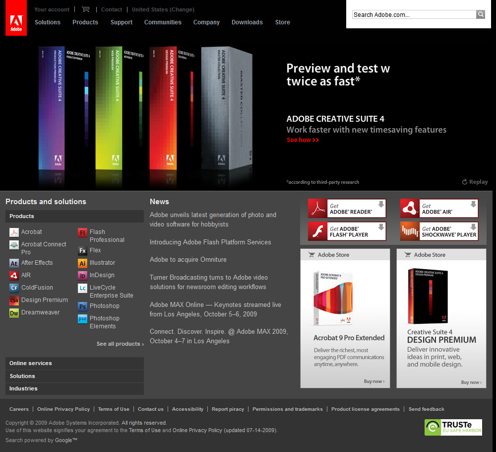Open Introducing Adobe Flash Platform Services

(210, 242)
